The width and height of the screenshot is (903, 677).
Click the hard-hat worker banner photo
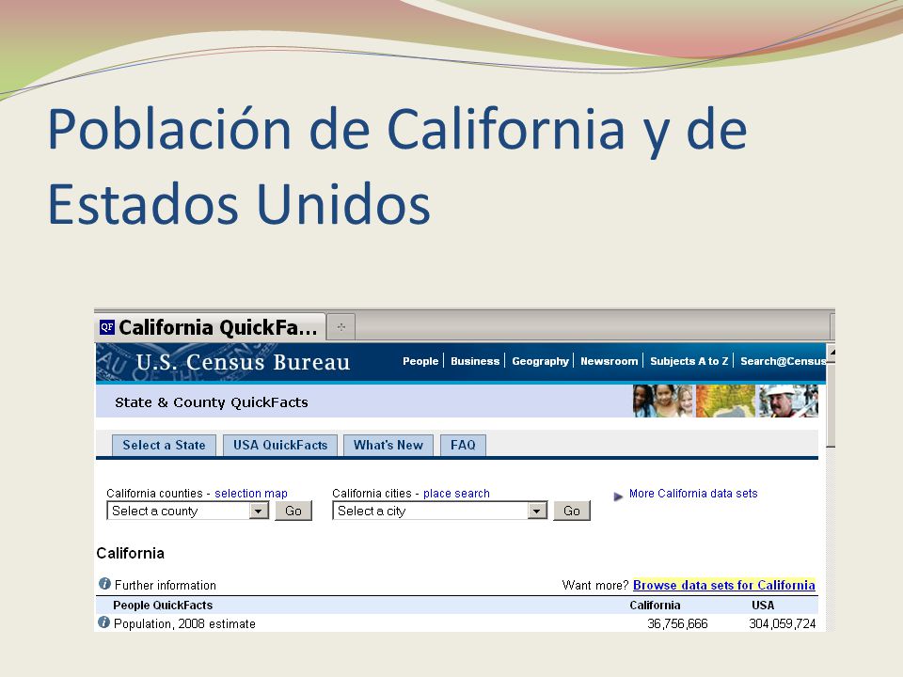pyautogui.click(x=788, y=401)
